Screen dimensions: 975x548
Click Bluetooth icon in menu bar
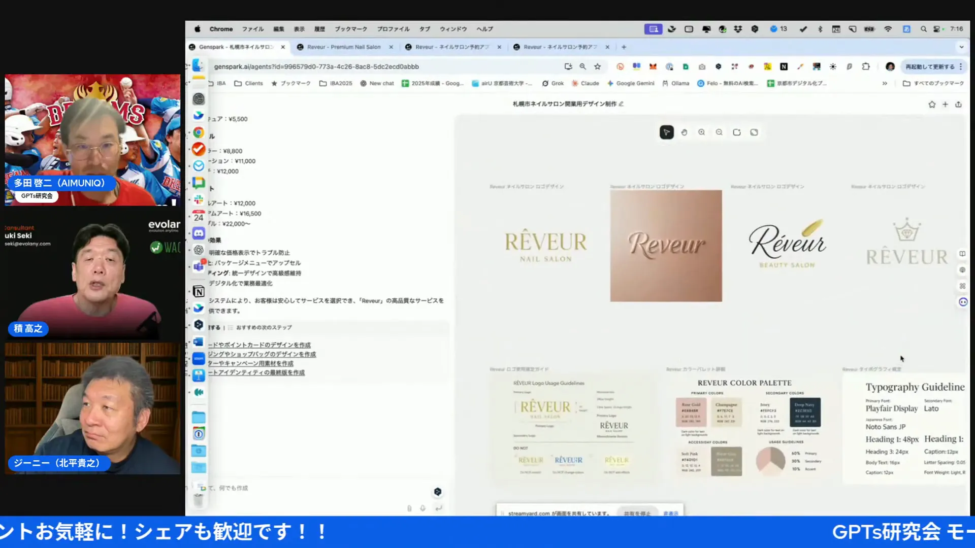pyautogui.click(x=820, y=29)
